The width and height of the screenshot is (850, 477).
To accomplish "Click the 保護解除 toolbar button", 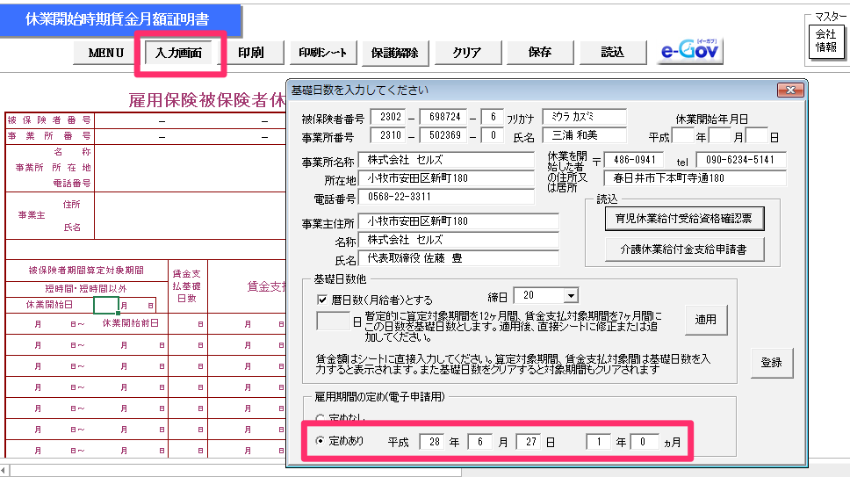I will tap(394, 53).
